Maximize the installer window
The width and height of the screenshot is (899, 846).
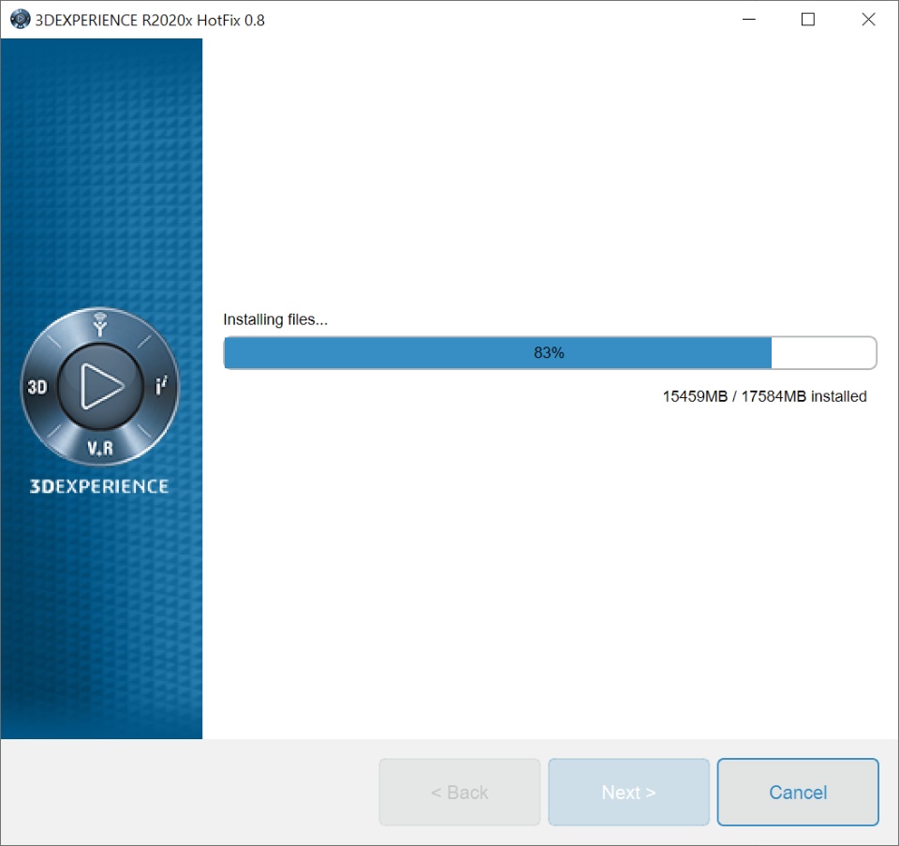tap(808, 20)
